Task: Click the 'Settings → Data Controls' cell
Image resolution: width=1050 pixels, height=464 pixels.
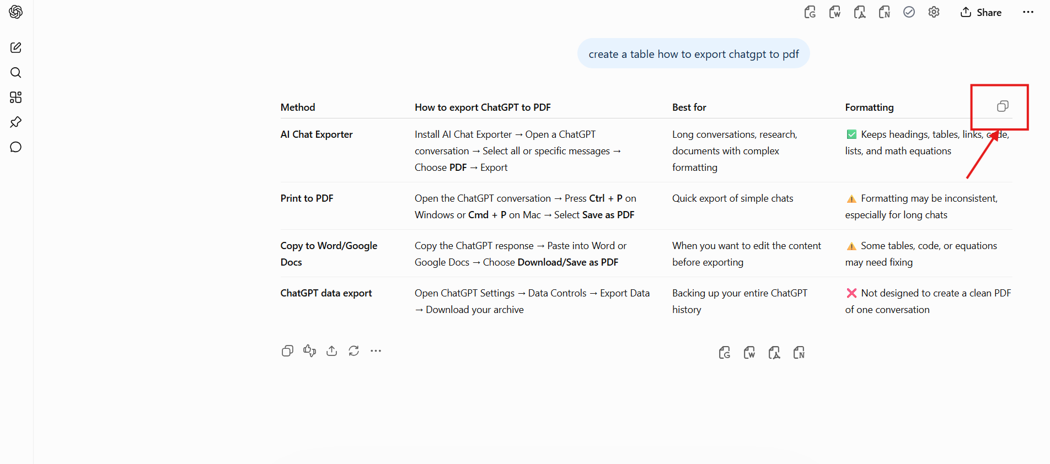Action: point(532,301)
